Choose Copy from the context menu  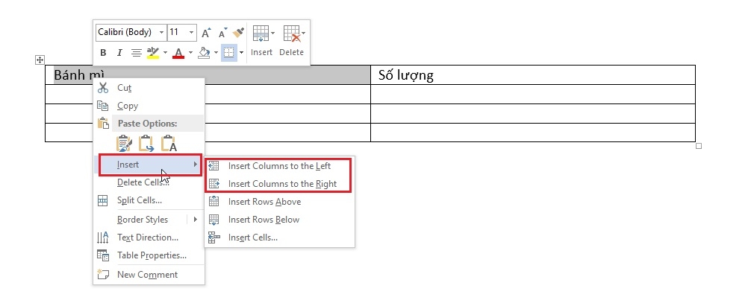tap(149, 106)
